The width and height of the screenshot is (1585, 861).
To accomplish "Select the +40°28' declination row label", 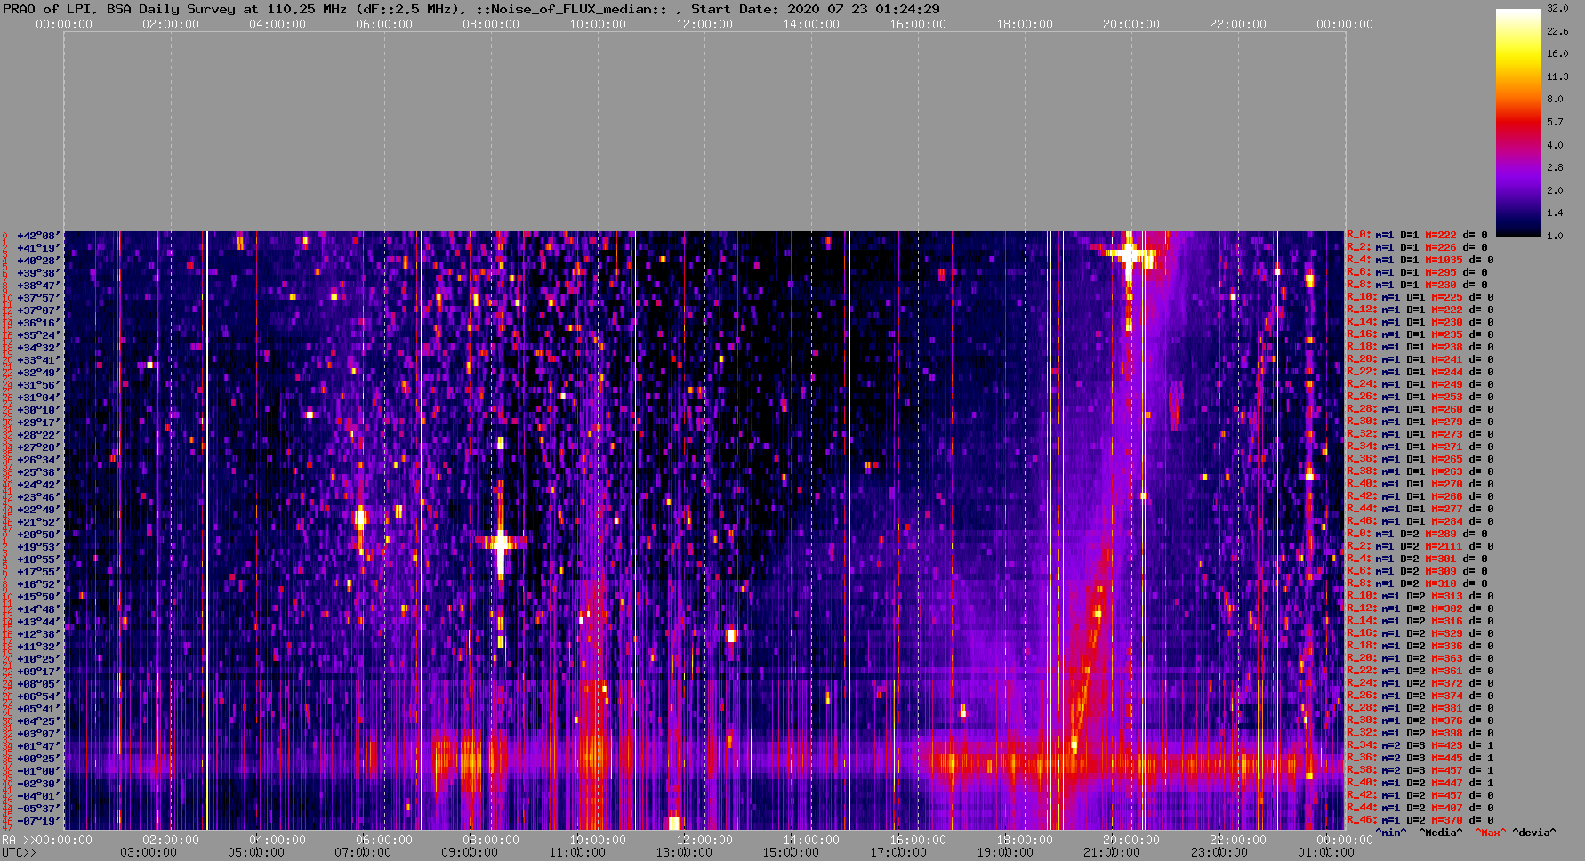I will point(39,261).
